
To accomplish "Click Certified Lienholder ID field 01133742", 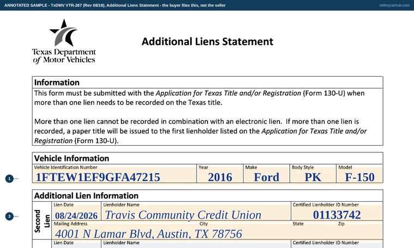I will [337, 212].
